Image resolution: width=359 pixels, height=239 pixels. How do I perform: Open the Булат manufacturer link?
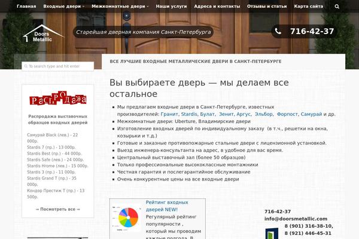click(x=207, y=114)
